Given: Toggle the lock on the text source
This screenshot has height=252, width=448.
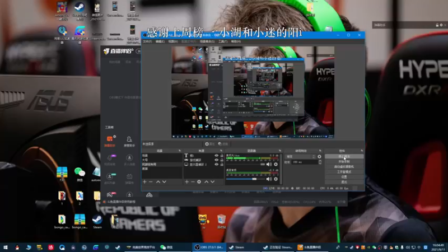Looking at the screenshot, I should point(222,156).
